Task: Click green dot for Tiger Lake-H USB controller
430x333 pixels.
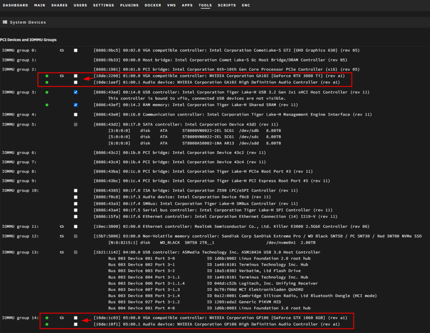Action: click(x=47, y=92)
